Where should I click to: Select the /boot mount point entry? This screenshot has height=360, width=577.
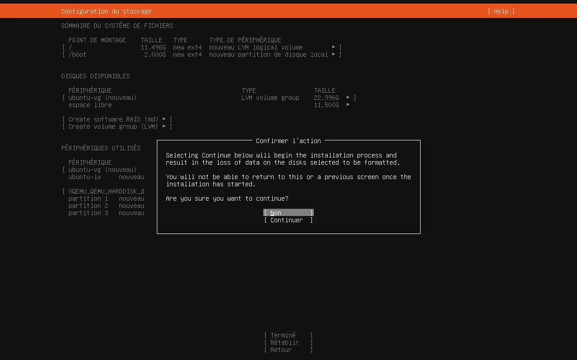(x=202, y=54)
